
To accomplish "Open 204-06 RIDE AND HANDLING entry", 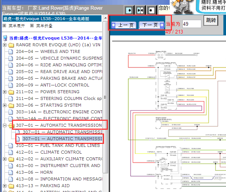I will click(x=59, y=65).
